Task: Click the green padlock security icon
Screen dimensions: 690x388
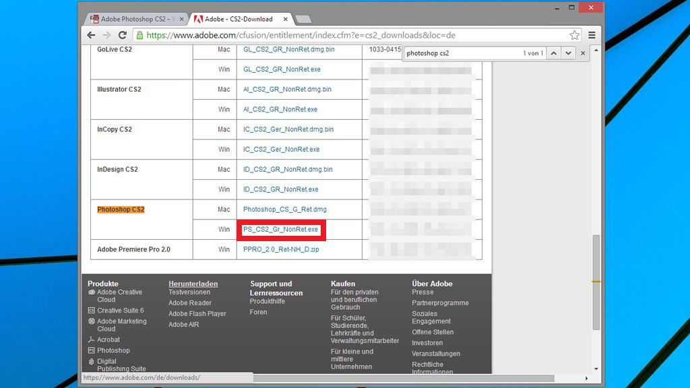Action: (139, 35)
